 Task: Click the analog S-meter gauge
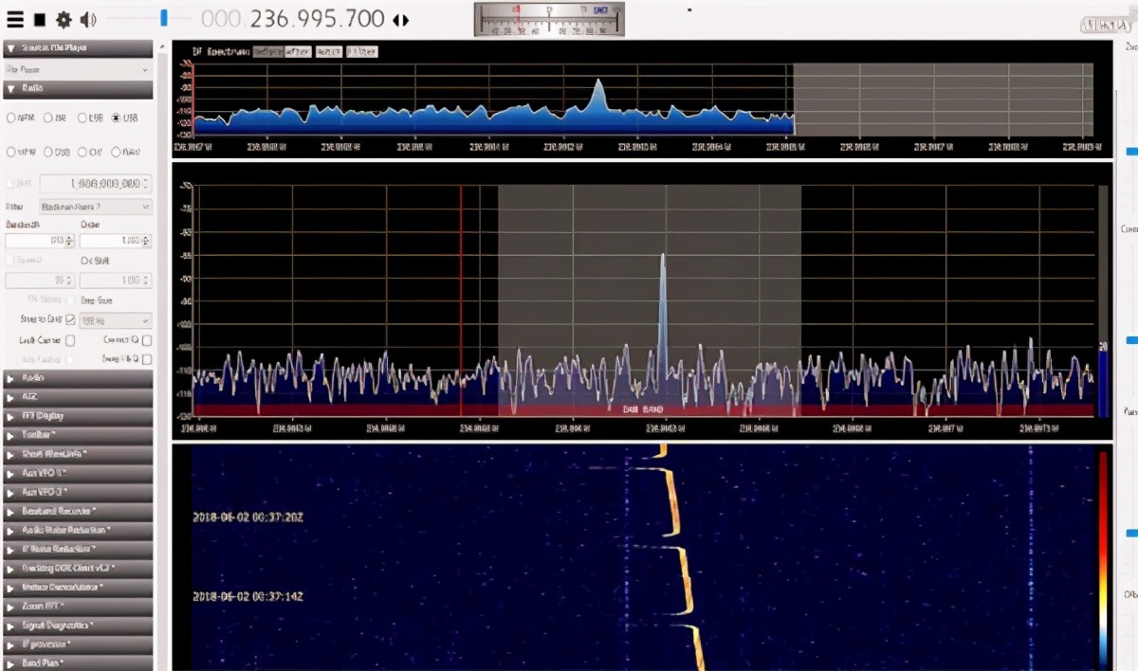click(x=549, y=19)
